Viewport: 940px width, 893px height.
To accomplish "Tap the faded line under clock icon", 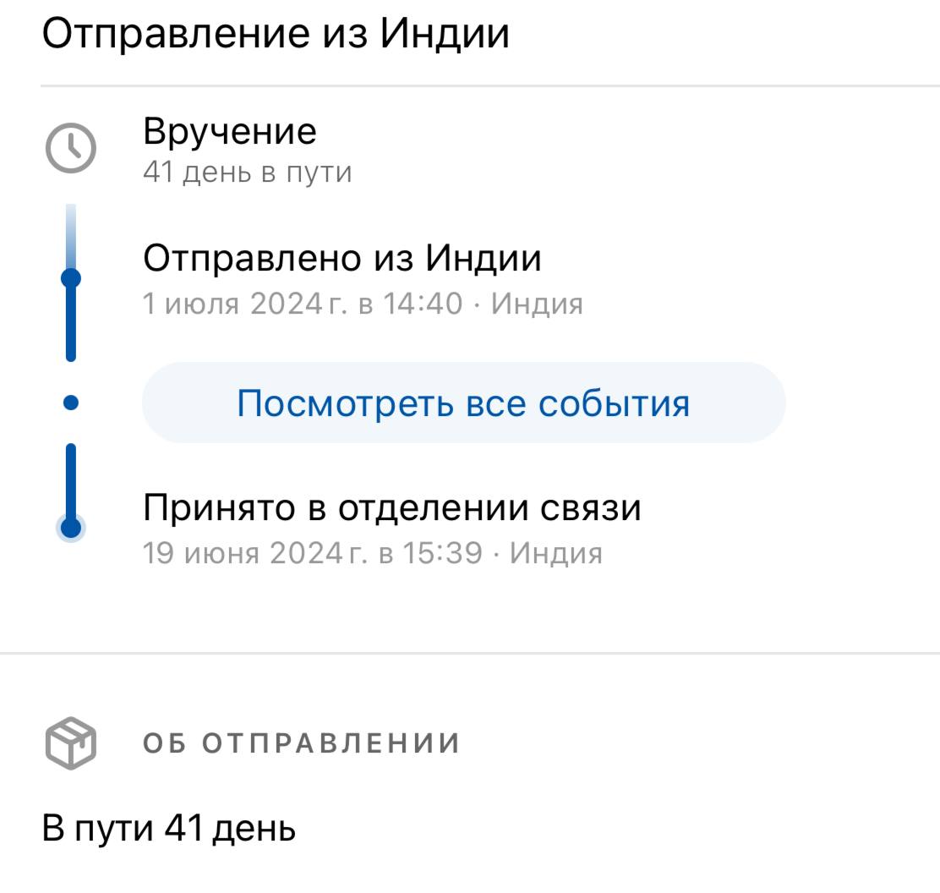I will pos(71,236).
